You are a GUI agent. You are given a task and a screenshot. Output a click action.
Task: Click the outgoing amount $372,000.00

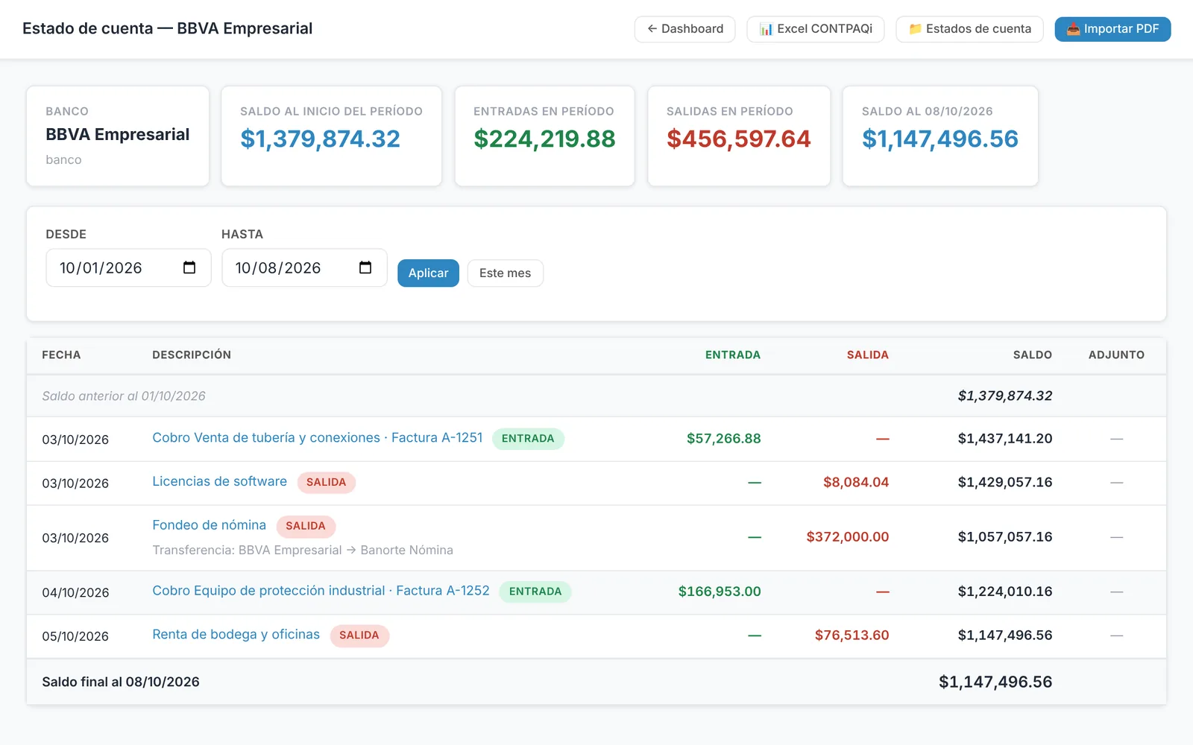click(x=848, y=536)
